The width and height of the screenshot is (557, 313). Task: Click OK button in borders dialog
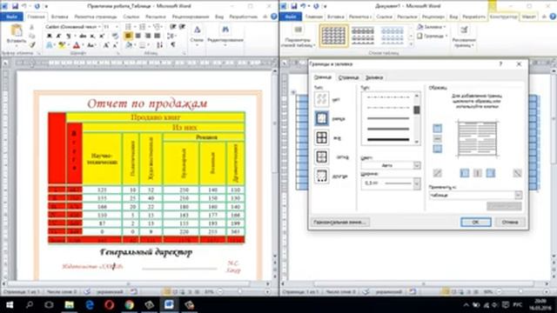[476, 223]
